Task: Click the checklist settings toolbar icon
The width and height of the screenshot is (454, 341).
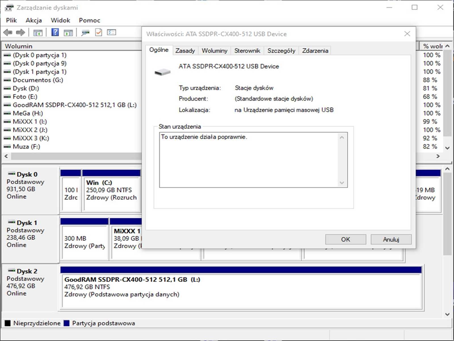Action: point(112,32)
